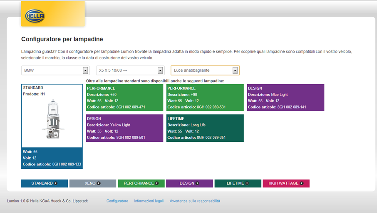The width and height of the screenshot is (377, 213).
Task: Select the Performance +50 lamp card
Action: tap(124, 98)
